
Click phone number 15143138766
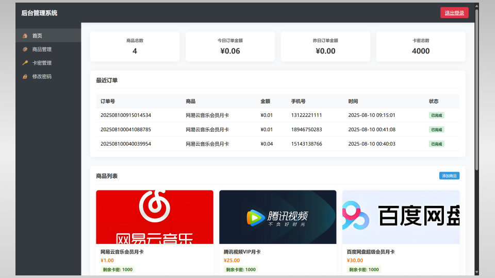click(x=306, y=144)
